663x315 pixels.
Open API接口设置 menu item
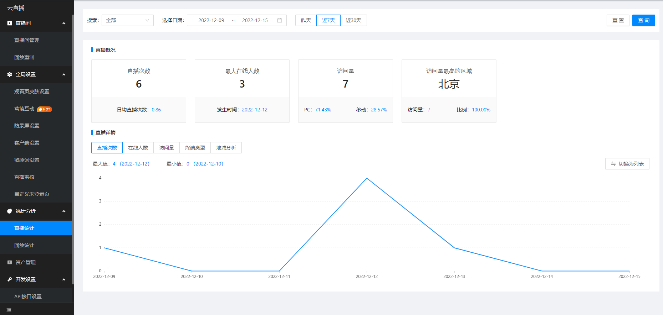click(36, 296)
